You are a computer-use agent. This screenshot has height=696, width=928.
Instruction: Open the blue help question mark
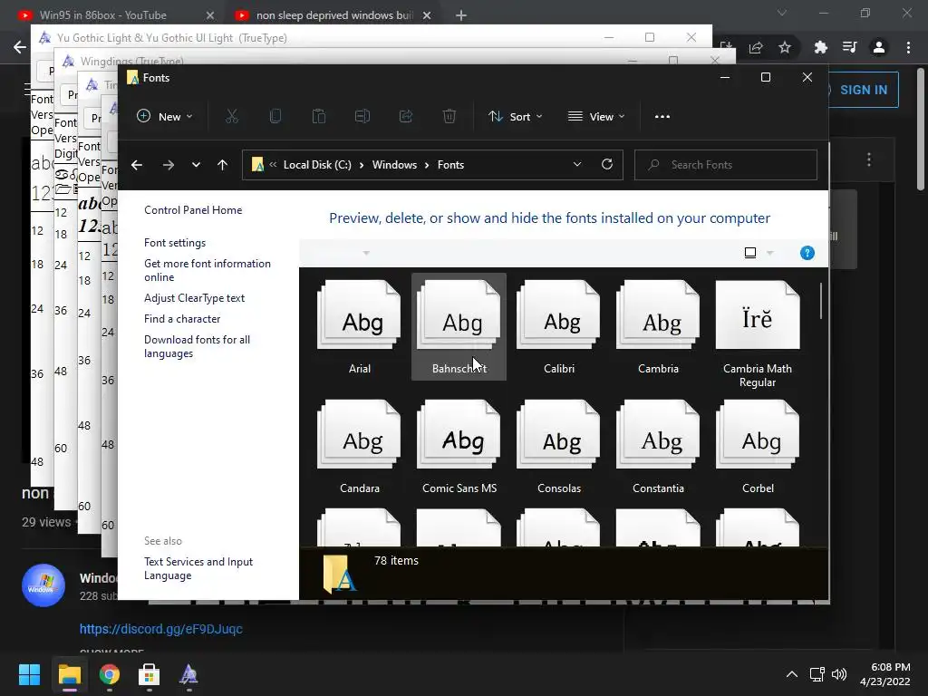[x=807, y=254]
